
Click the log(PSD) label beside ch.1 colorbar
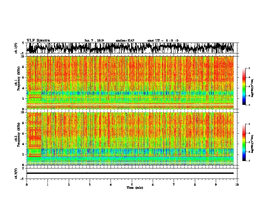point(252,88)
